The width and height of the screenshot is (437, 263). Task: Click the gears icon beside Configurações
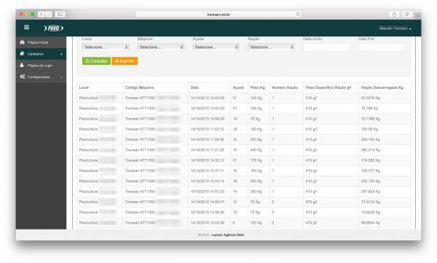pos(23,76)
